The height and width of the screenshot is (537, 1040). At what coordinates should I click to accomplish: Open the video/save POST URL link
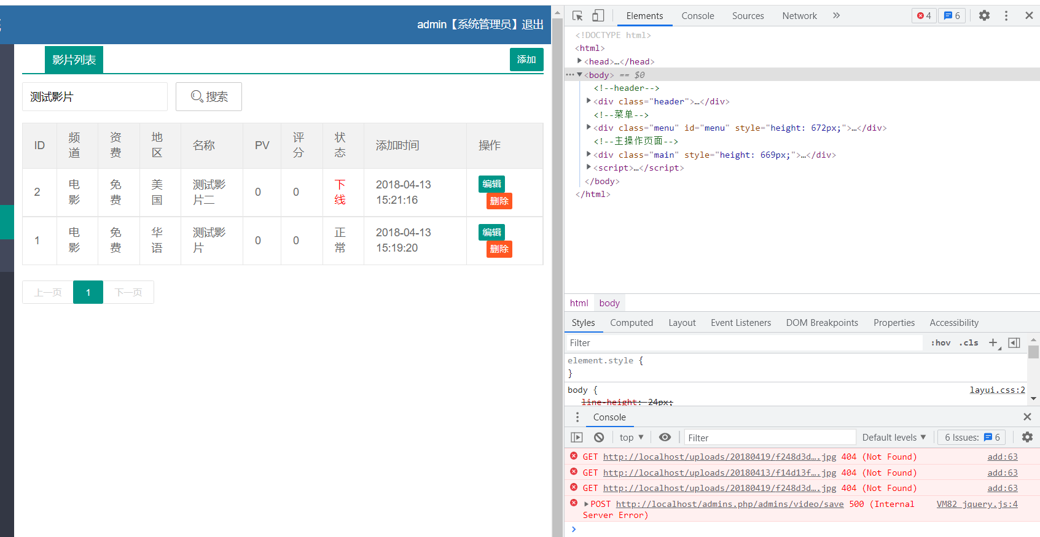(730, 504)
